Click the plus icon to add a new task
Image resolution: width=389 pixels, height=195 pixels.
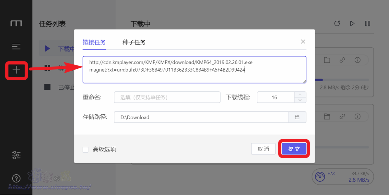tap(16, 70)
